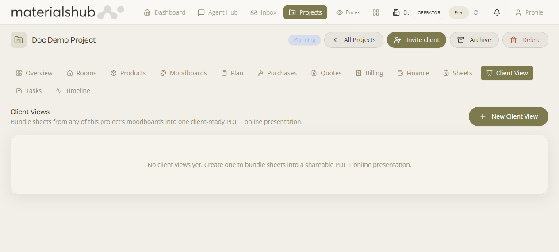Screen dimensions: 559x252
Task: Select the Client View tab
Action: pos(507,73)
